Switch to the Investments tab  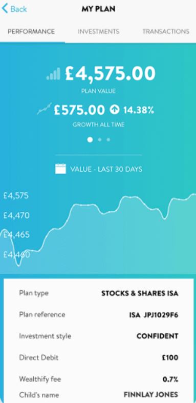(99, 32)
